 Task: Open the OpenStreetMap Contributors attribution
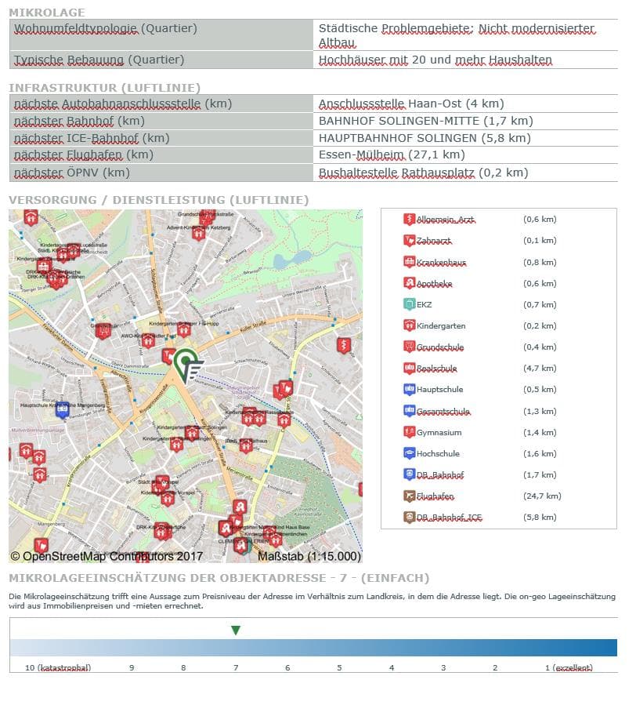tap(107, 556)
